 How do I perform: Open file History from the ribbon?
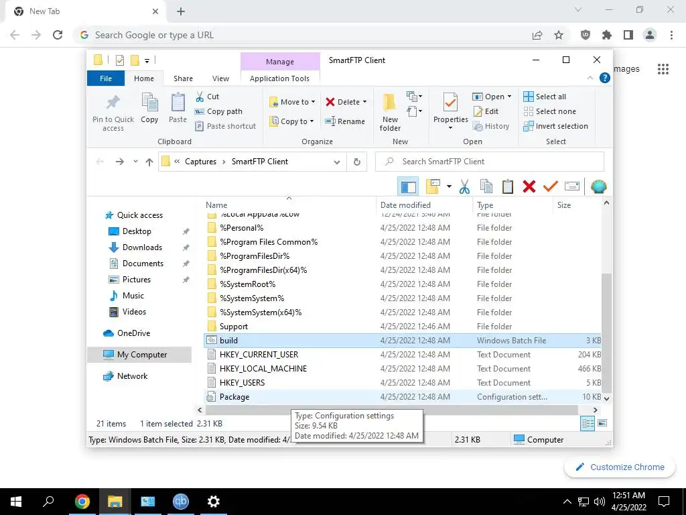[x=491, y=126]
